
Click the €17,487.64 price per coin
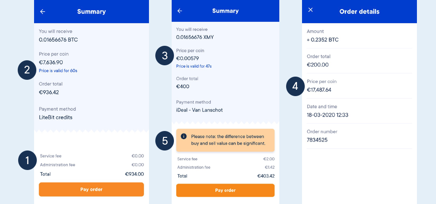coord(319,90)
